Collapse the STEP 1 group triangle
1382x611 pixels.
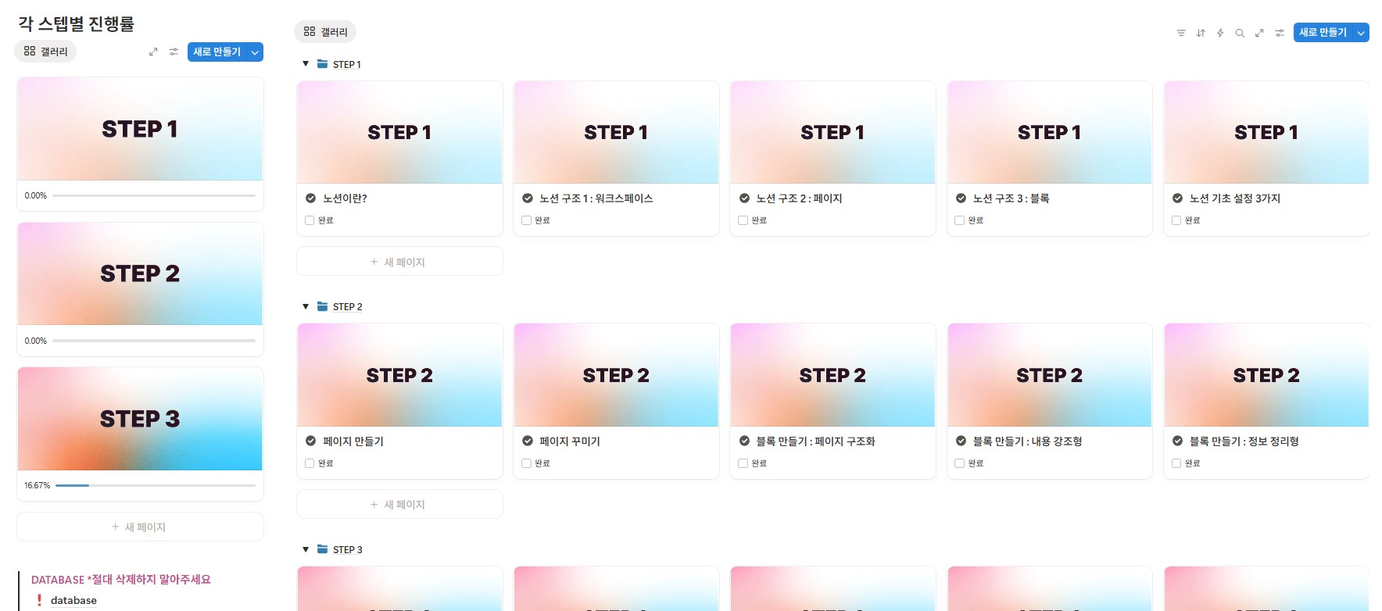[x=306, y=64]
